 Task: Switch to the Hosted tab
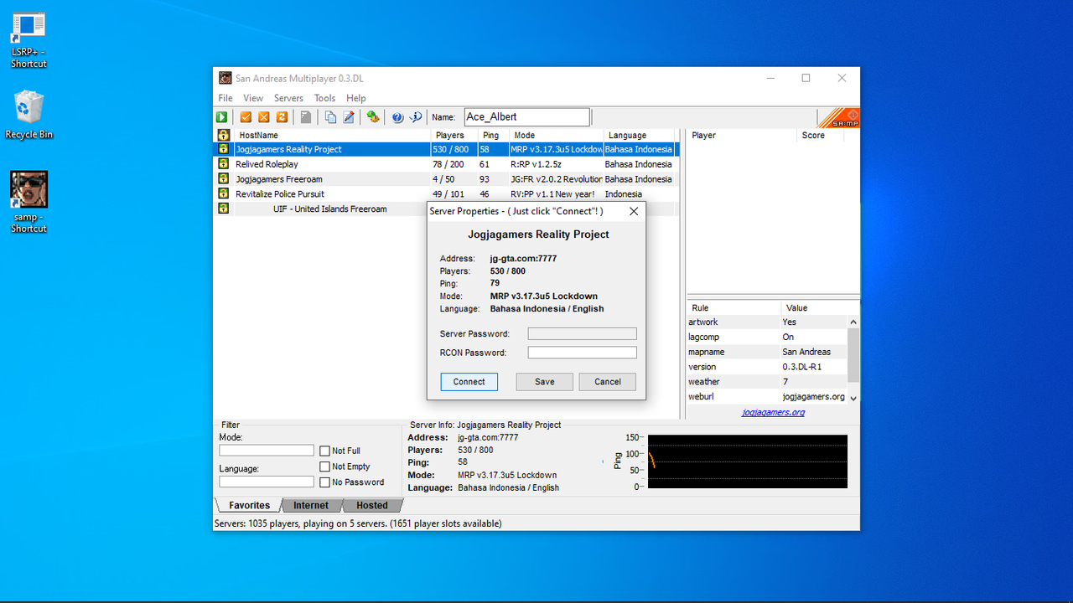point(372,505)
